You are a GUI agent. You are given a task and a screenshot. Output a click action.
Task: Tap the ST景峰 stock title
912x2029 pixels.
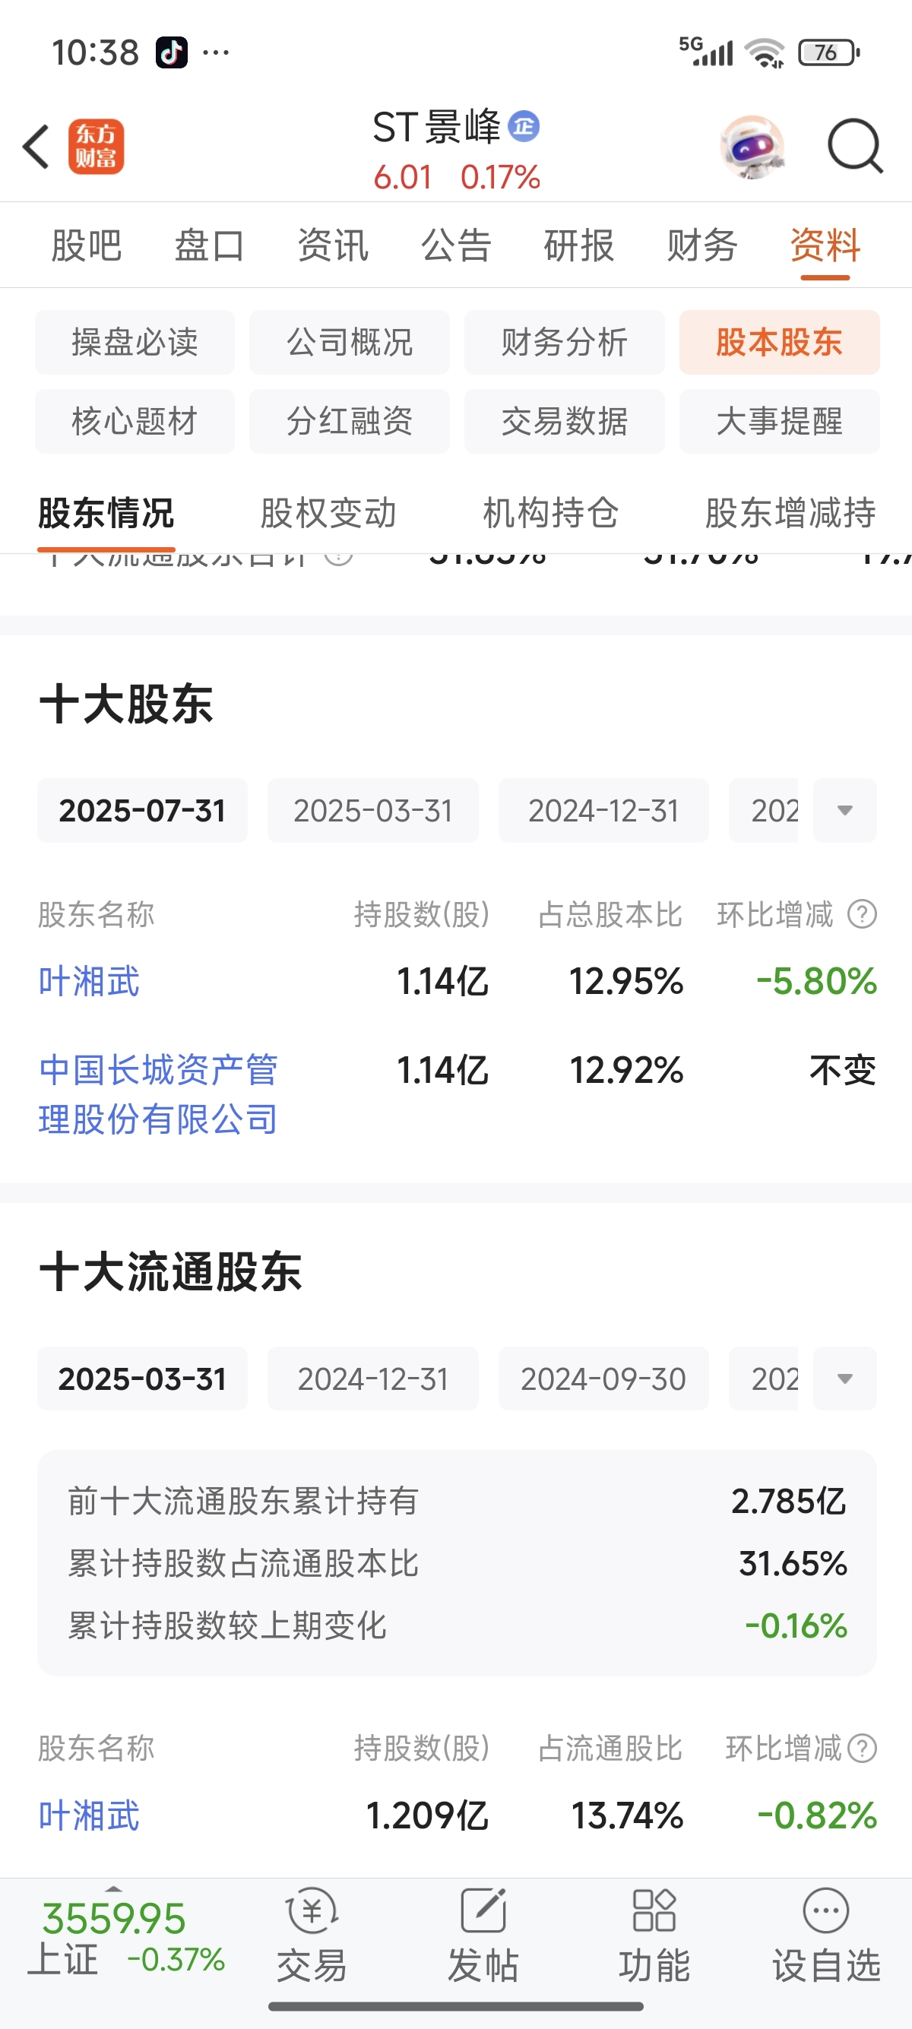point(436,127)
